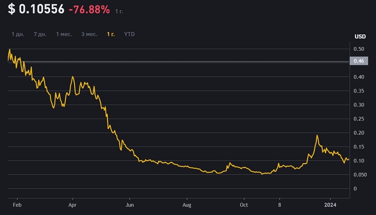Click the 0.50 price axis label
Viewport: 376px width, 215px height.
[x=359, y=49]
